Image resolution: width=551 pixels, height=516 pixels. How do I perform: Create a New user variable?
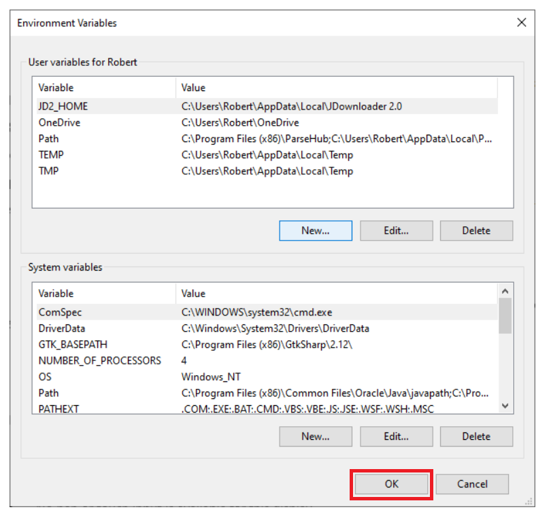tap(315, 230)
